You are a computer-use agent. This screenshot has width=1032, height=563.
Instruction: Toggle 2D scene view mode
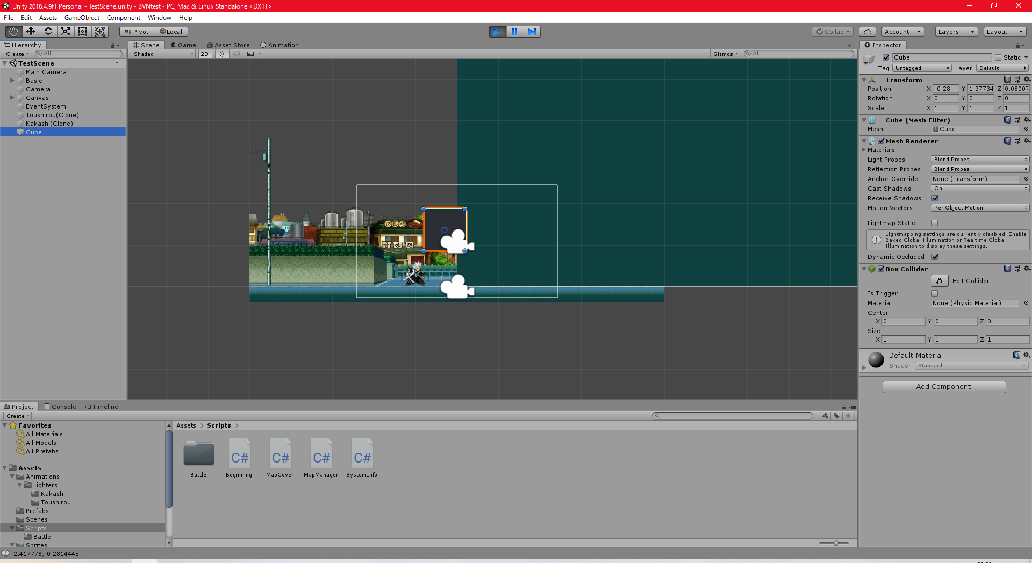click(x=204, y=54)
